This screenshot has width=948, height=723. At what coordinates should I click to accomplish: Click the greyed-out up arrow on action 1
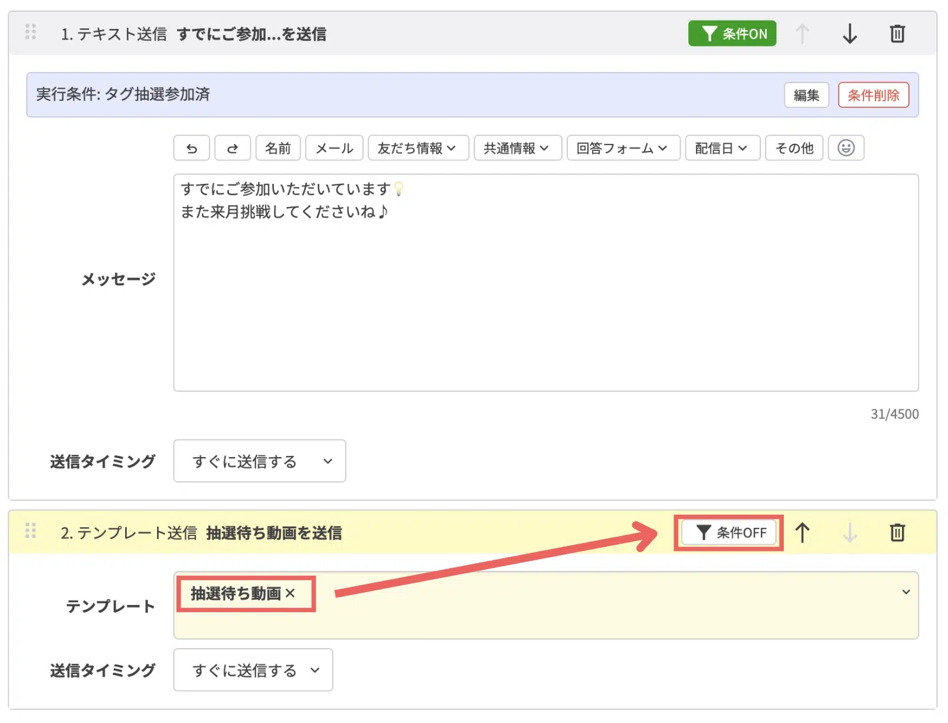coord(802,34)
